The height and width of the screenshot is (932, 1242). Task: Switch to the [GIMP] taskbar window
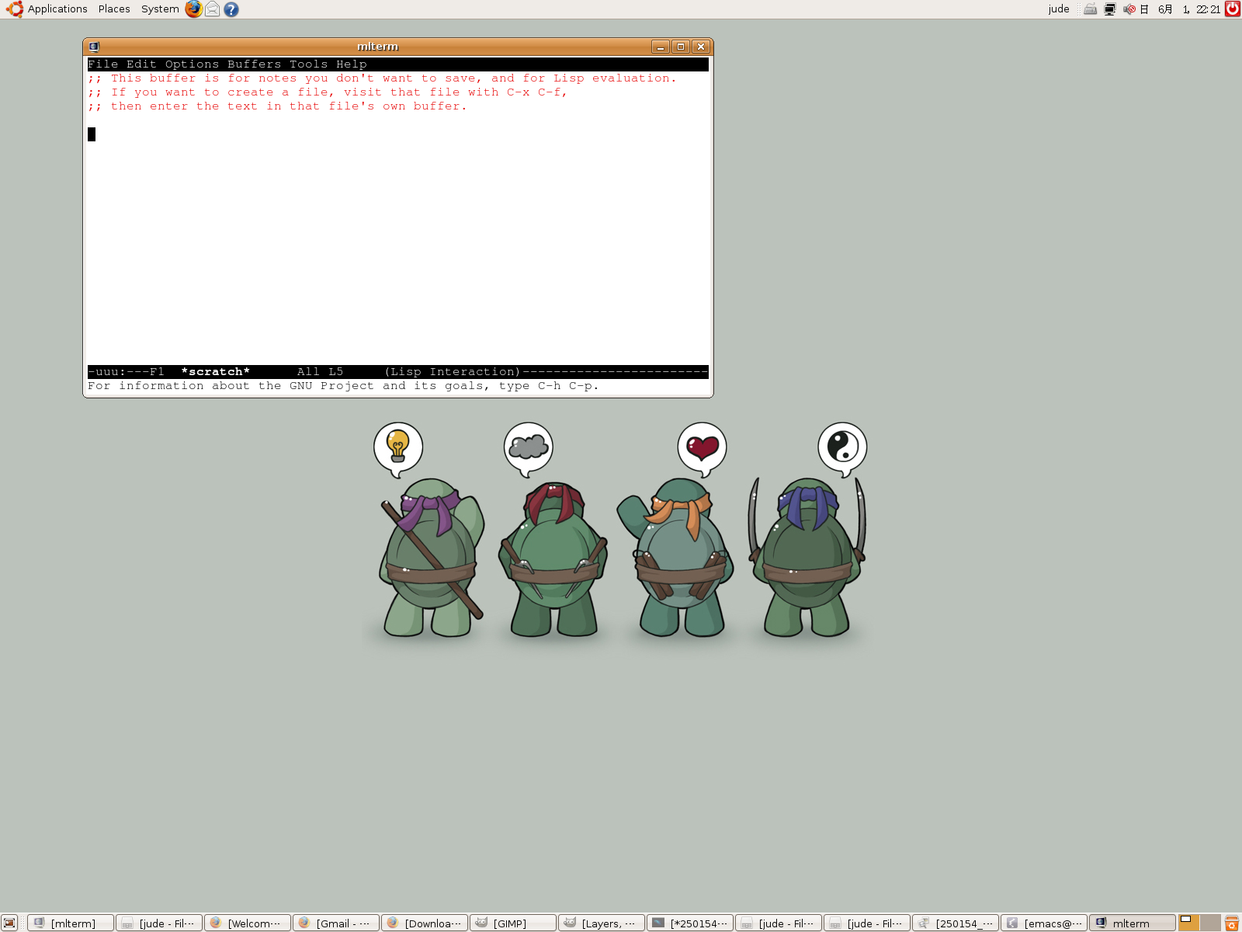[514, 923]
